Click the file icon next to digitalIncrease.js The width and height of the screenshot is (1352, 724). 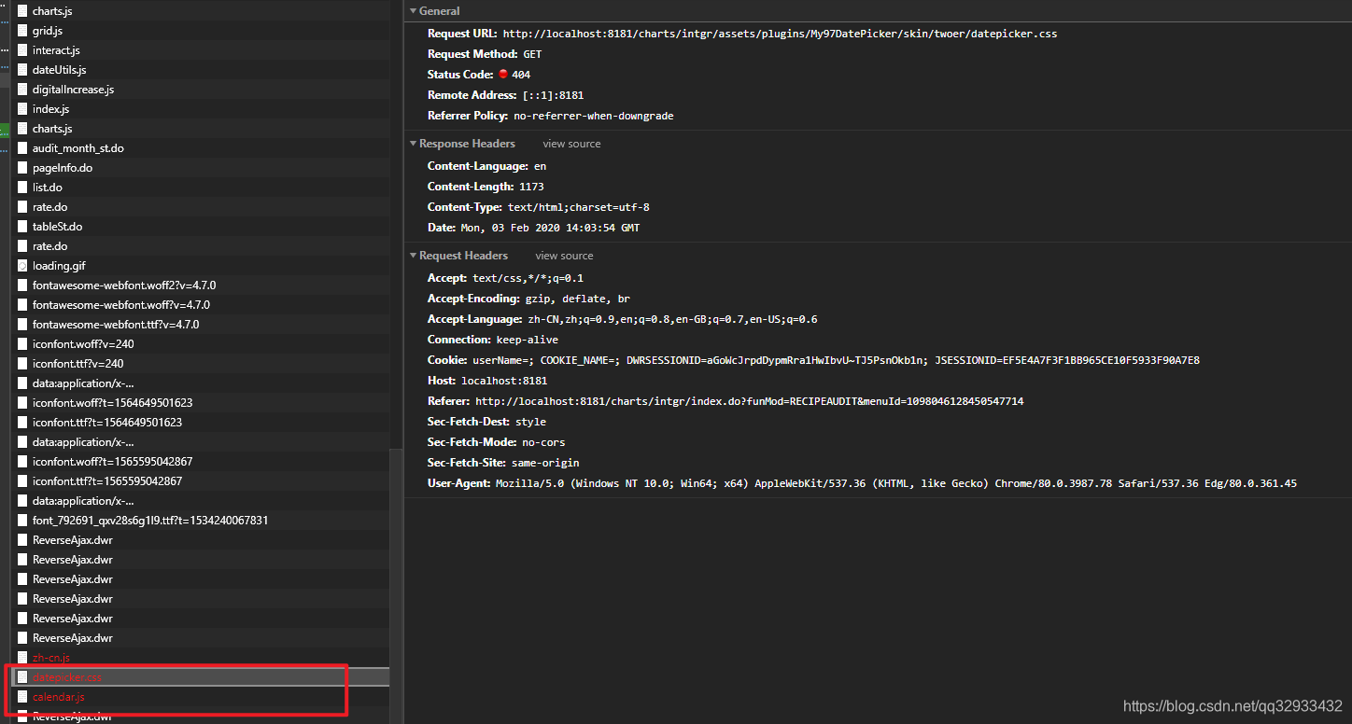tap(22, 90)
